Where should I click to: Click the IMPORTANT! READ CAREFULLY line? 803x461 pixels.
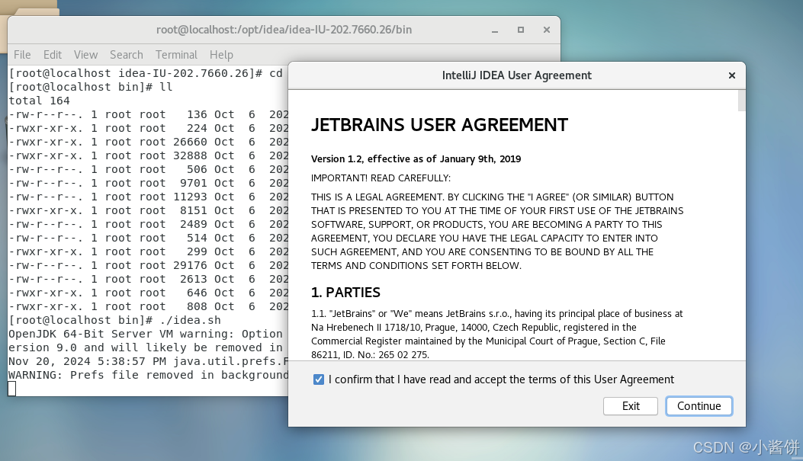click(x=381, y=178)
